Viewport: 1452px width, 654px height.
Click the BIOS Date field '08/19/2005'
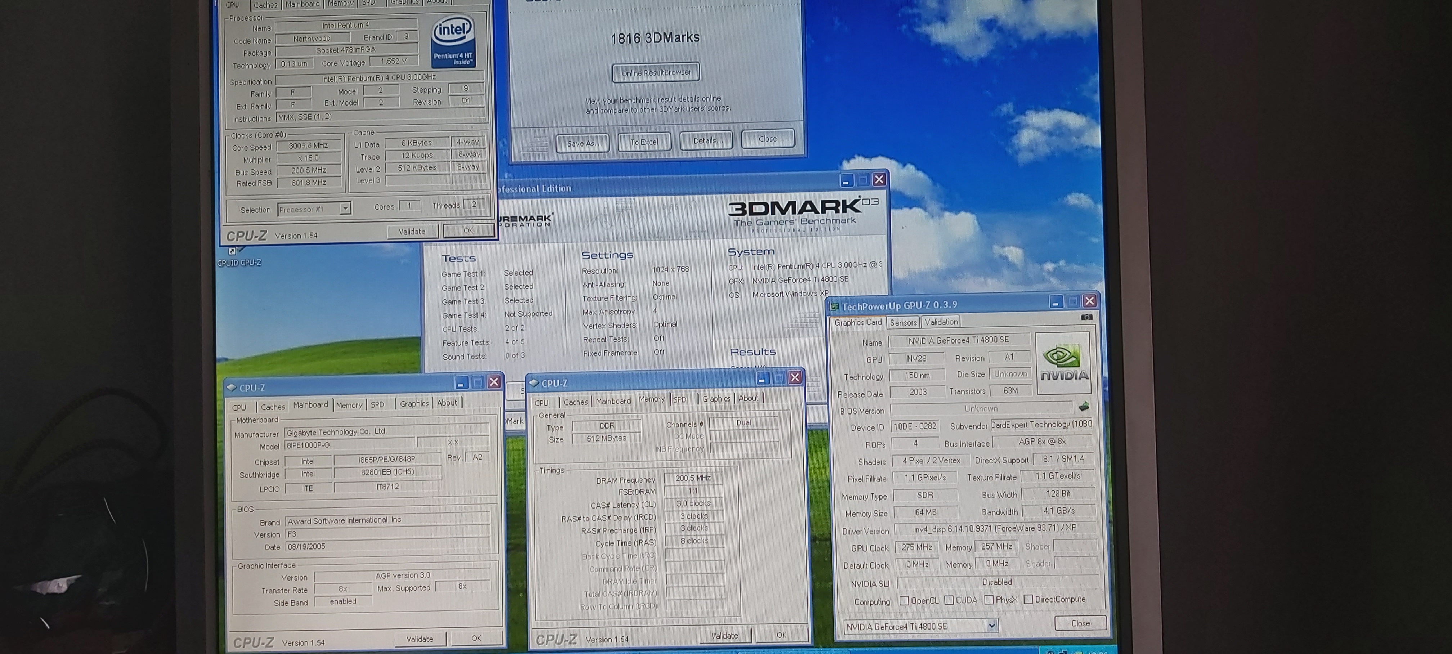pos(388,546)
